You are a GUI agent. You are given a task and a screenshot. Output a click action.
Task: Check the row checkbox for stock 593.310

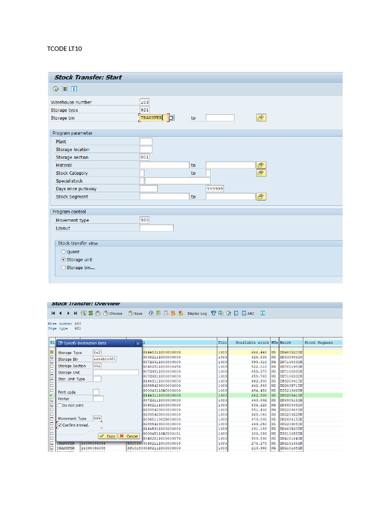click(52, 362)
